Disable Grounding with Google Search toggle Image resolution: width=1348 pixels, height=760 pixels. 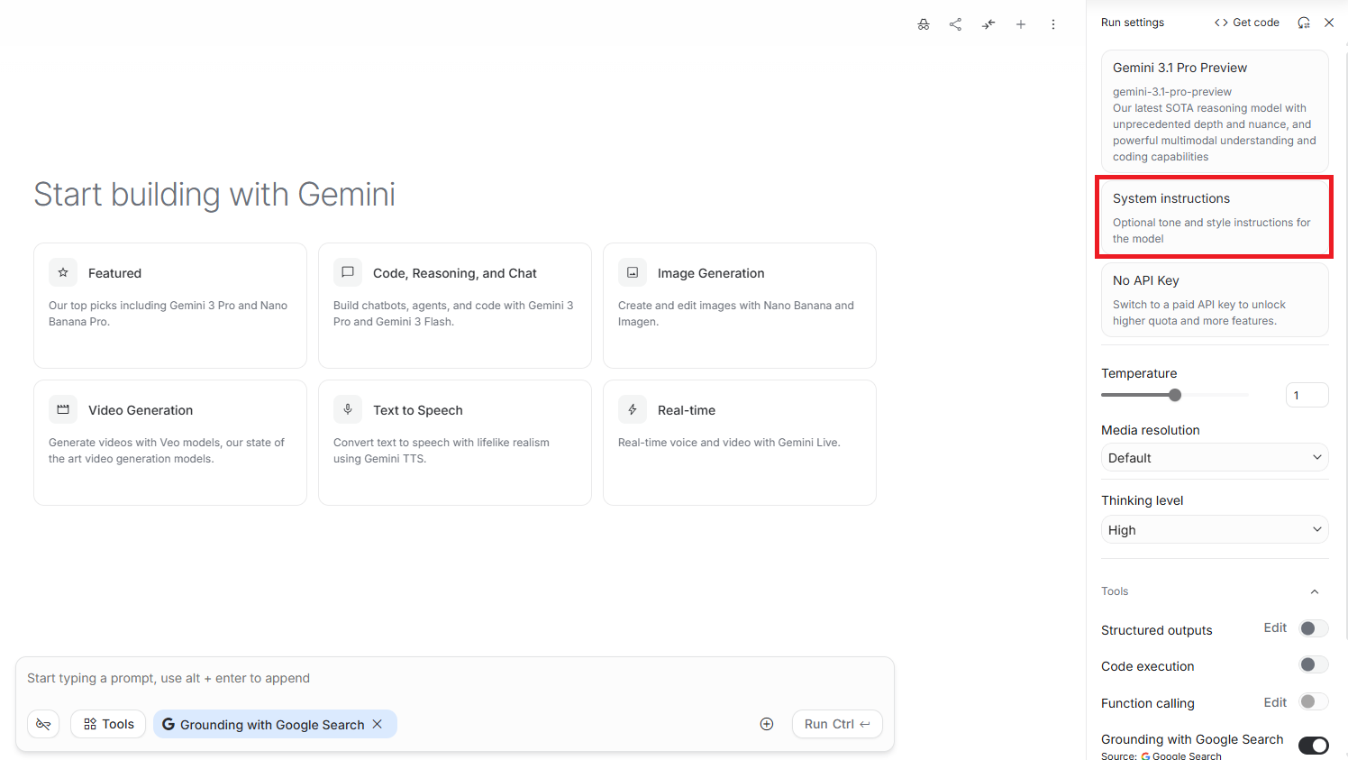pos(1313,745)
